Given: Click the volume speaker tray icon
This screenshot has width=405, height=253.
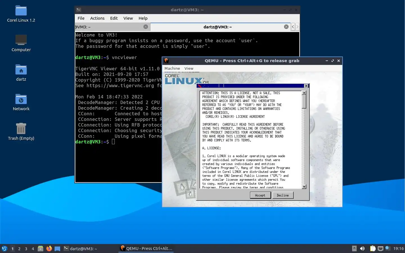Looking at the screenshot, I should coord(363,249).
